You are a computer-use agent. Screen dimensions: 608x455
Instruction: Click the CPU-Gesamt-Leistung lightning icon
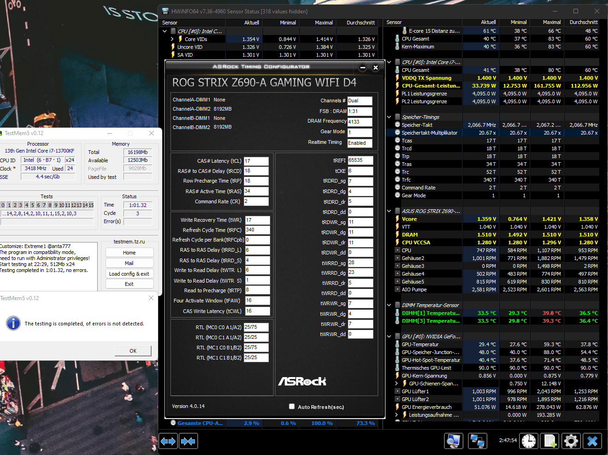point(397,86)
